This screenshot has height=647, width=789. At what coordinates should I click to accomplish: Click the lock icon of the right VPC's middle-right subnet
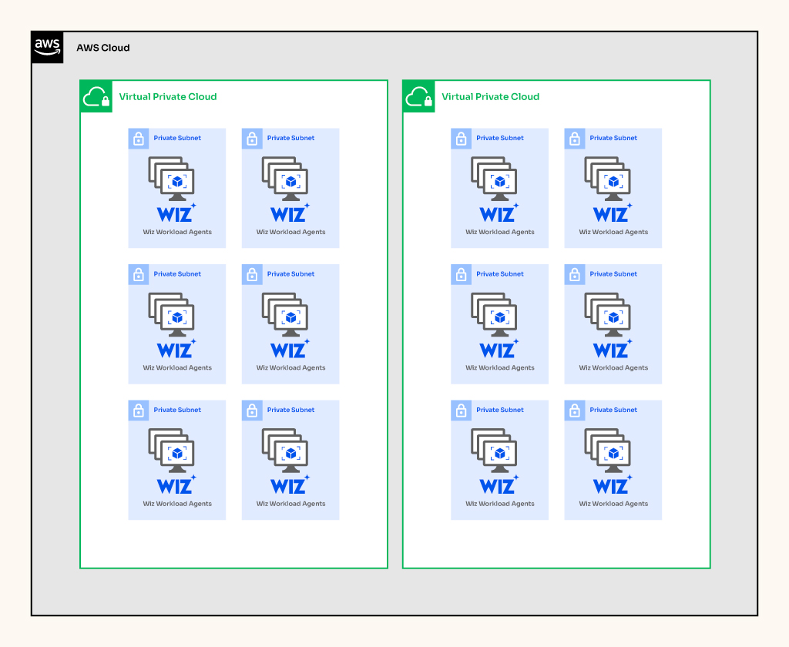coord(575,274)
